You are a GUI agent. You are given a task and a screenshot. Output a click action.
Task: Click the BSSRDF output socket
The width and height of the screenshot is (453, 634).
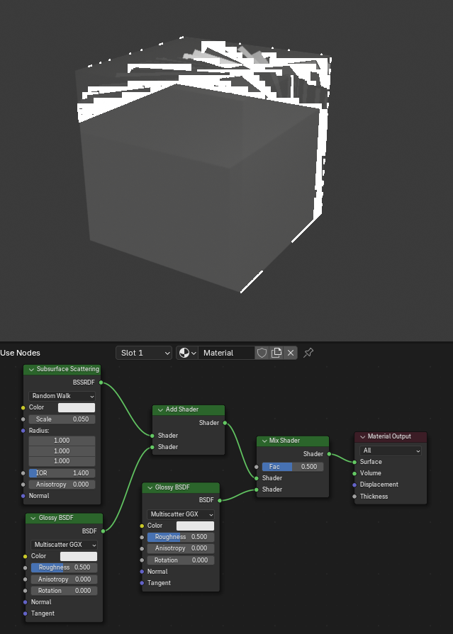101,383
